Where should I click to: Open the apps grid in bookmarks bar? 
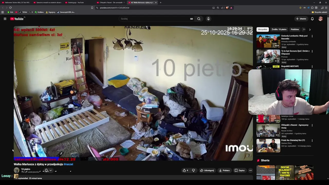(x=3, y=12)
